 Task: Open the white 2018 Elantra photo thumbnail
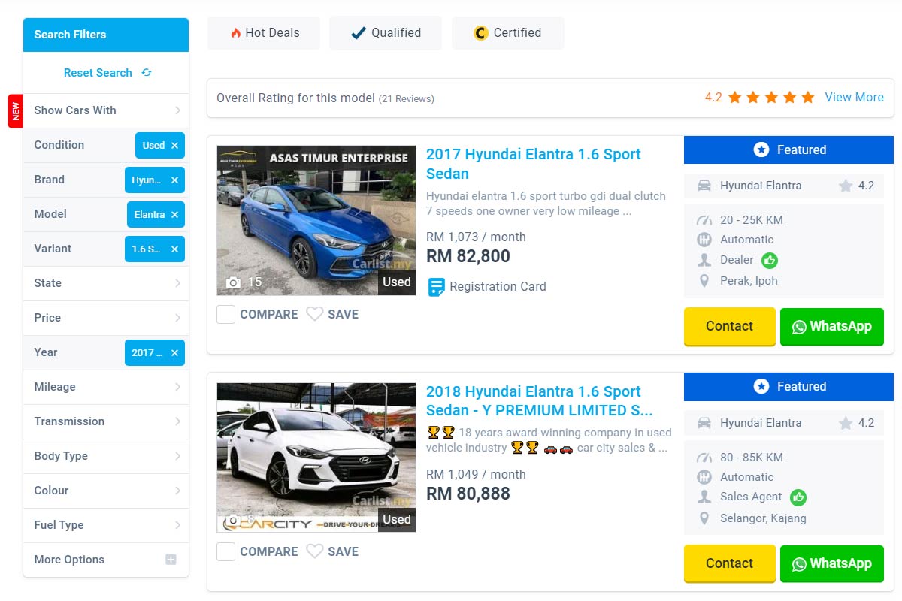click(316, 458)
